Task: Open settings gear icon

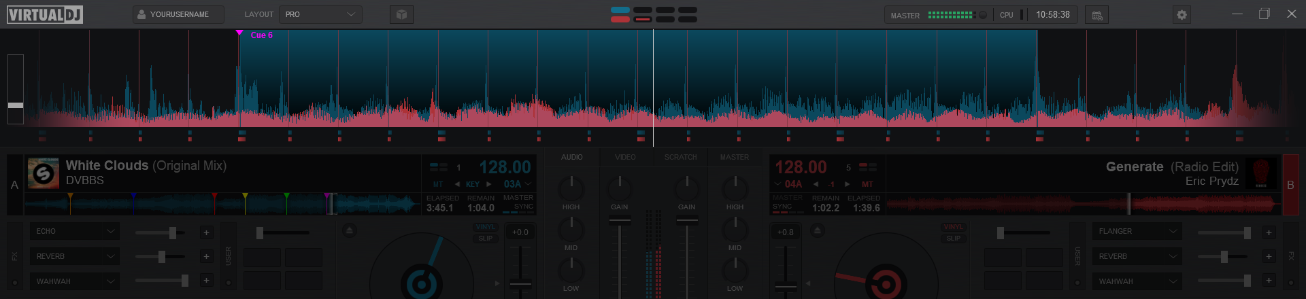Action: (1182, 14)
